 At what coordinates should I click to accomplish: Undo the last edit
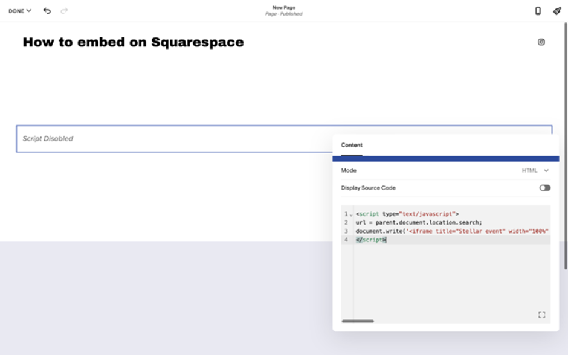pyautogui.click(x=47, y=11)
